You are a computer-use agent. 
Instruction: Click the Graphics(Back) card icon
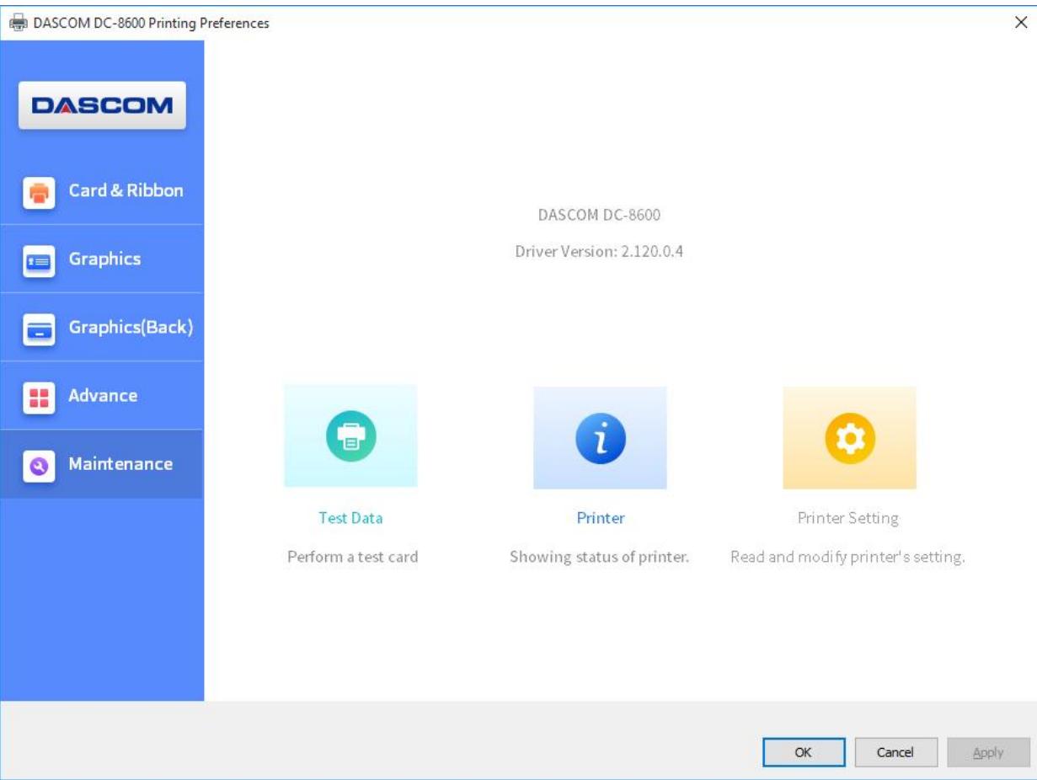click(38, 329)
